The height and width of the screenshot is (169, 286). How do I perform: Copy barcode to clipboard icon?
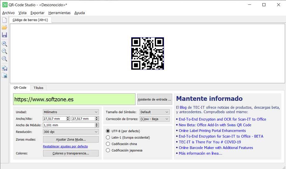[x=4, y=68]
